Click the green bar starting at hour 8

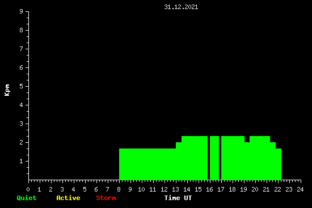pyautogui.click(x=147, y=164)
